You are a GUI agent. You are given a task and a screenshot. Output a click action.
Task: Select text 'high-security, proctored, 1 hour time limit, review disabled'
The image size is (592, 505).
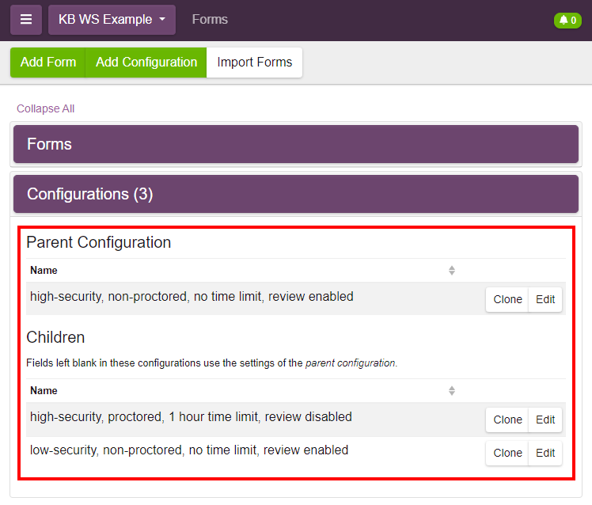(191, 416)
